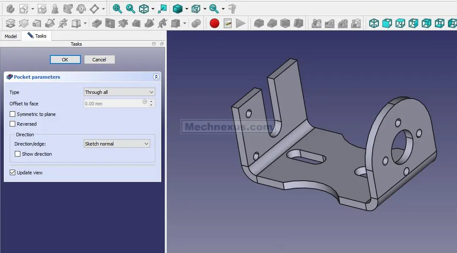Click the Cancel button
The width and height of the screenshot is (457, 253).
(x=99, y=60)
